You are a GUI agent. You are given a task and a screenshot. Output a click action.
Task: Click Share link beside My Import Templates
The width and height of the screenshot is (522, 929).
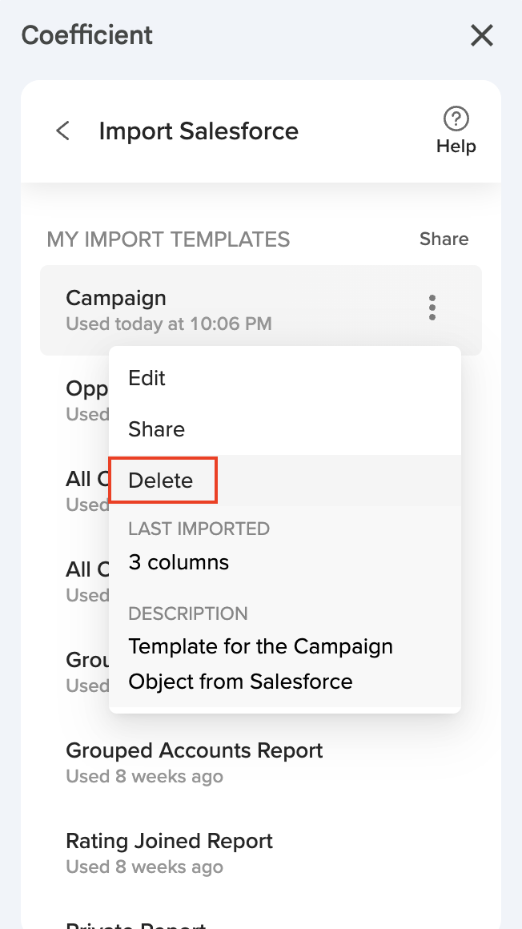point(444,239)
